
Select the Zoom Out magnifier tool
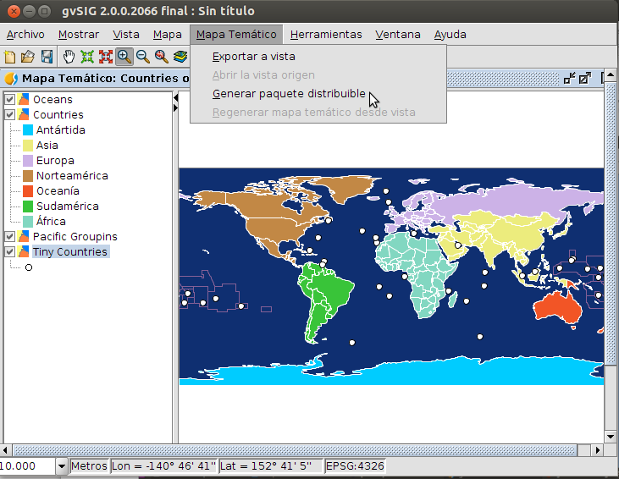pyautogui.click(x=143, y=57)
